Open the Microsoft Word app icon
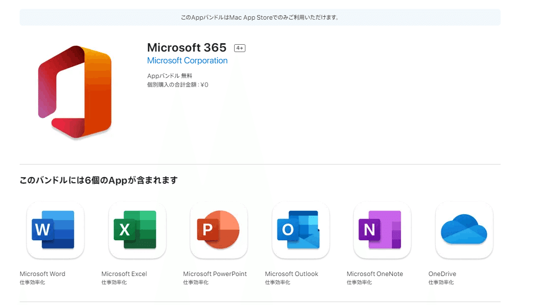The width and height of the screenshot is (534, 305). [55, 230]
